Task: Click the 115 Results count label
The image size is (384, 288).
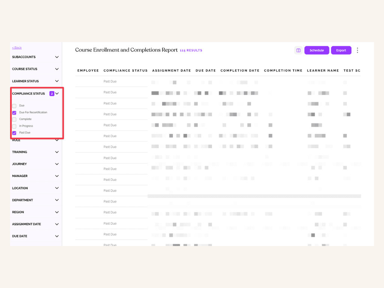Action: (191, 51)
